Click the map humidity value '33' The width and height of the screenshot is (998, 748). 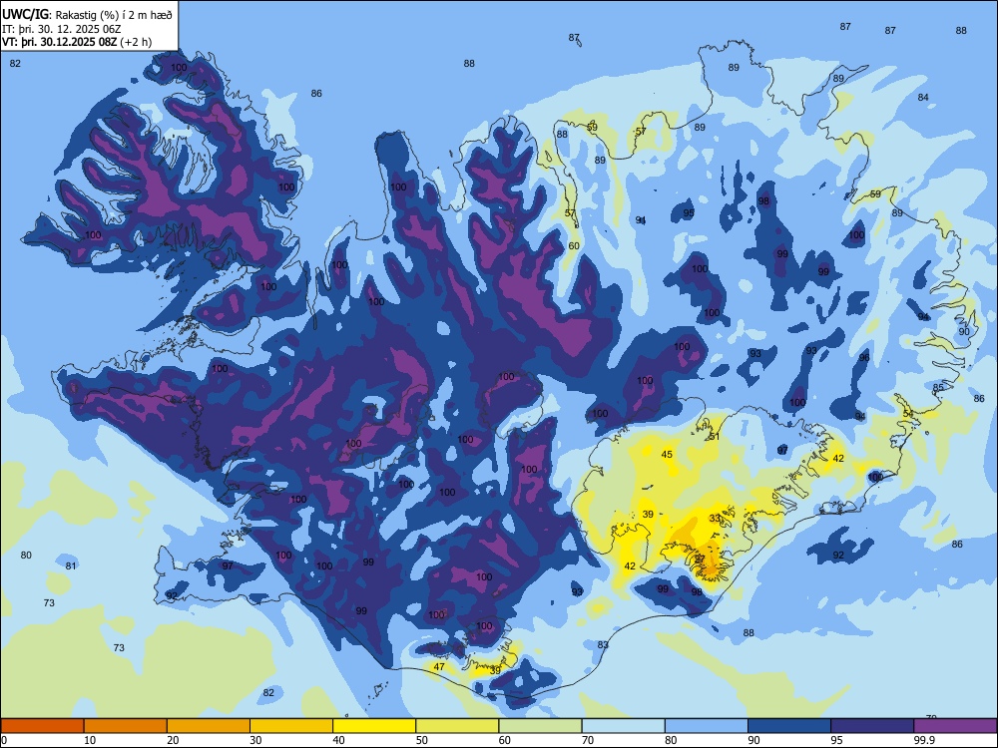[x=715, y=518]
